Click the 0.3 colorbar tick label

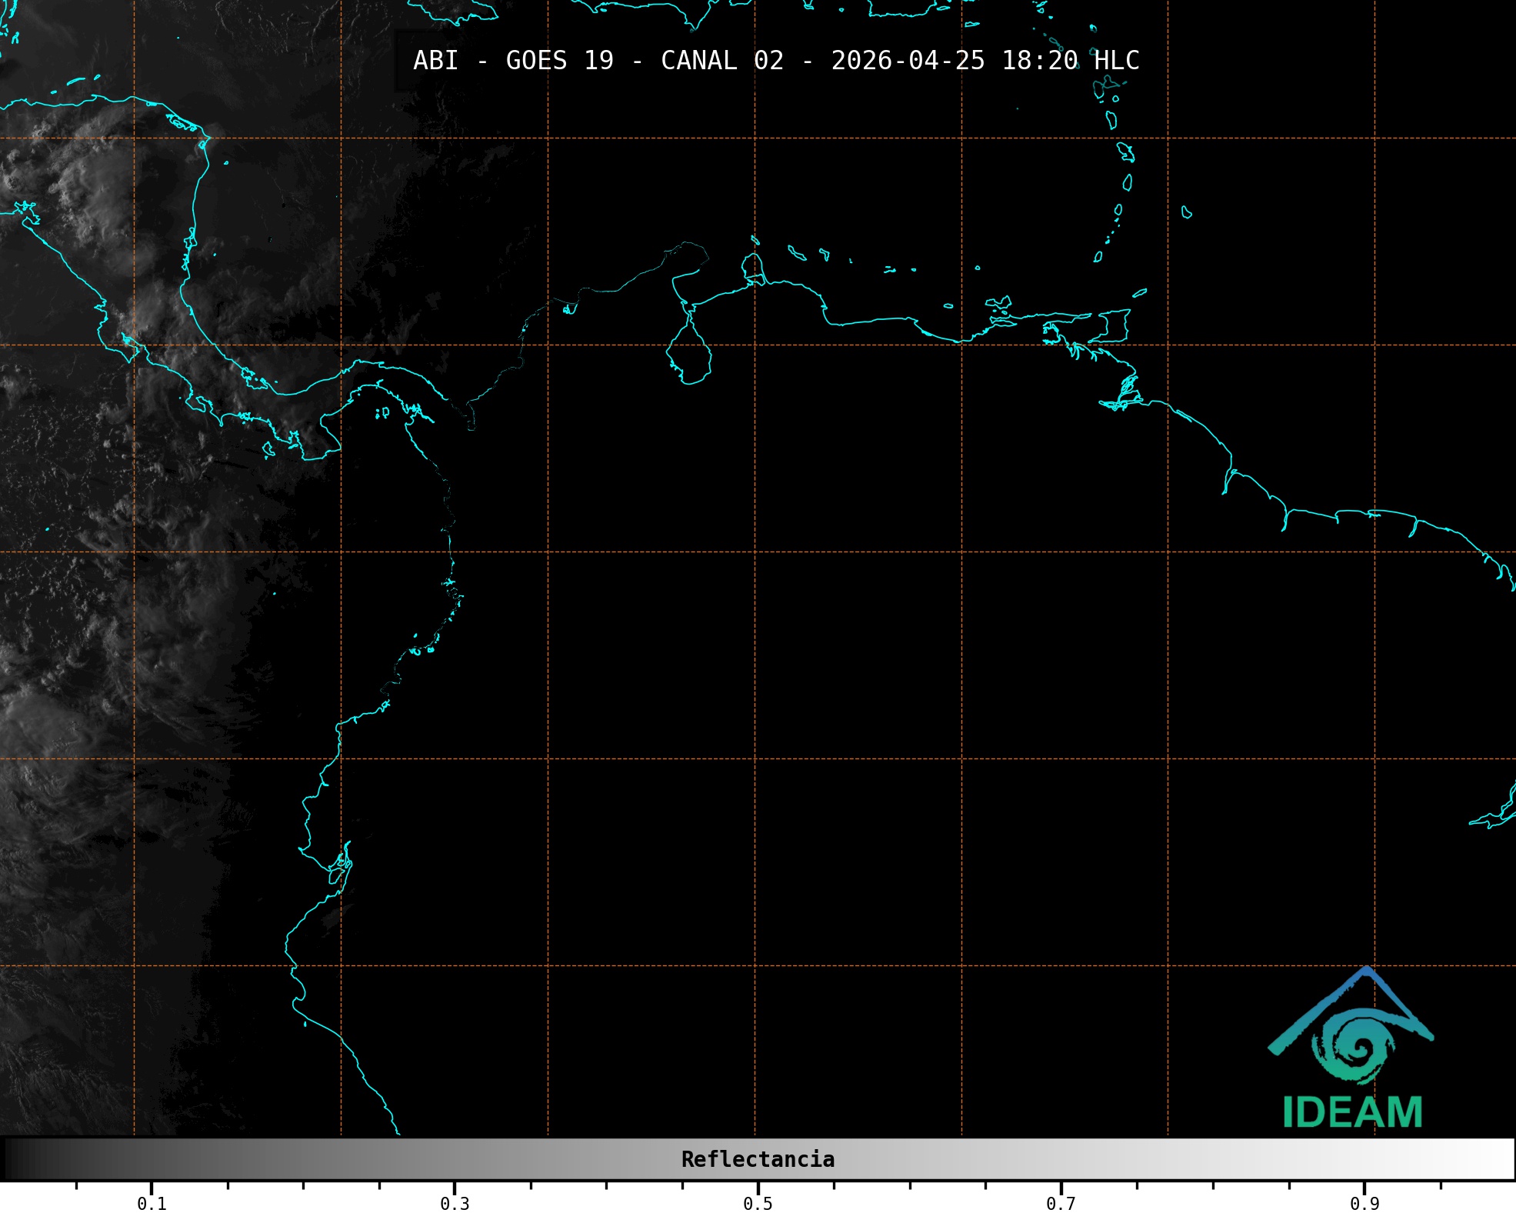455,1203
